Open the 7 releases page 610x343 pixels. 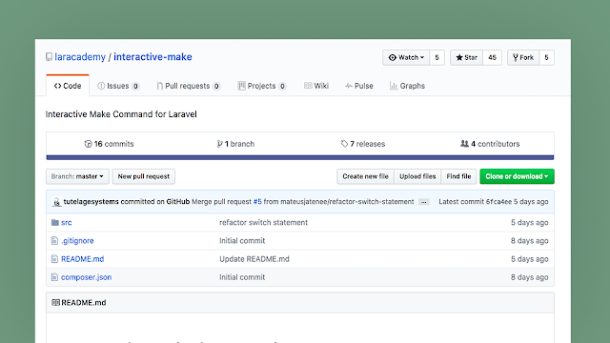363,144
